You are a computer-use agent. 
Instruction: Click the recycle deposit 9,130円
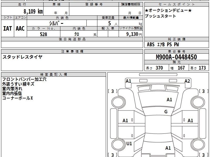pos(134,34)
